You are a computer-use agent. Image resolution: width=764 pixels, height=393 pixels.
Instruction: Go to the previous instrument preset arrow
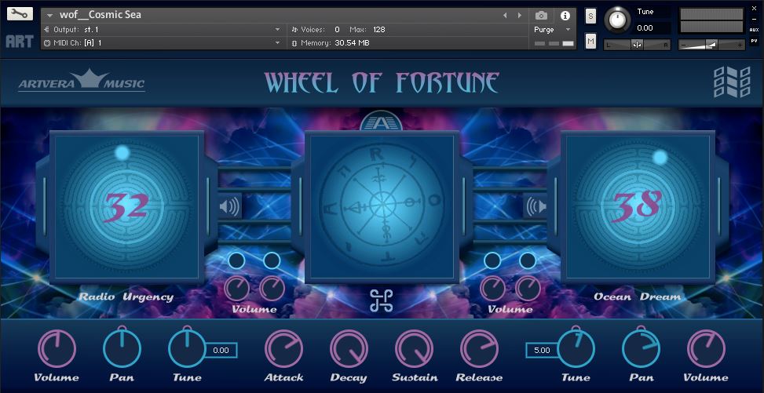click(505, 16)
